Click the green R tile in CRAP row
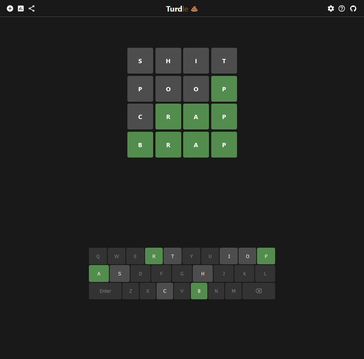364x359 pixels. click(x=168, y=117)
